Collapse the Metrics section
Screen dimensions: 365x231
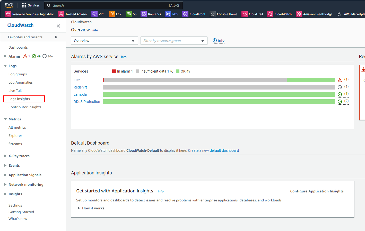[5, 119]
